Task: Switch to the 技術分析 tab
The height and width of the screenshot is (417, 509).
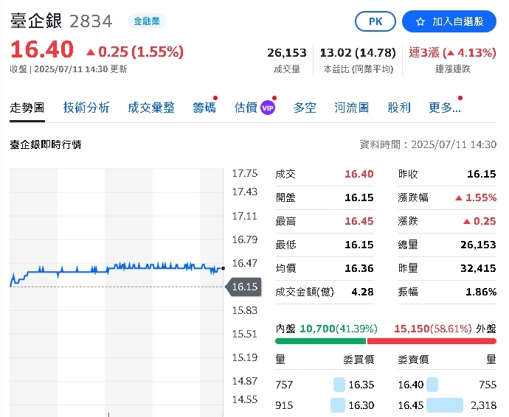Action: pyautogui.click(x=86, y=108)
